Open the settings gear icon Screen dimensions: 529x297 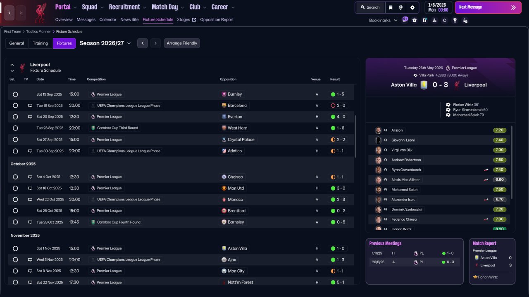pyautogui.click(x=412, y=7)
